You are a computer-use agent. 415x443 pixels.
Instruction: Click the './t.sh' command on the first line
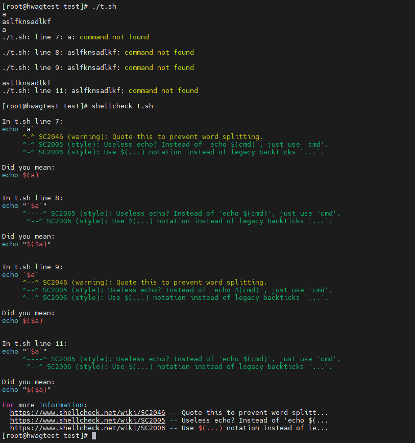(x=104, y=6)
